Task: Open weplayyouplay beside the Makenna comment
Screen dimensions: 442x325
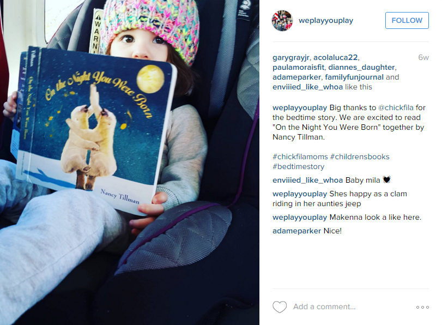Action: click(300, 218)
